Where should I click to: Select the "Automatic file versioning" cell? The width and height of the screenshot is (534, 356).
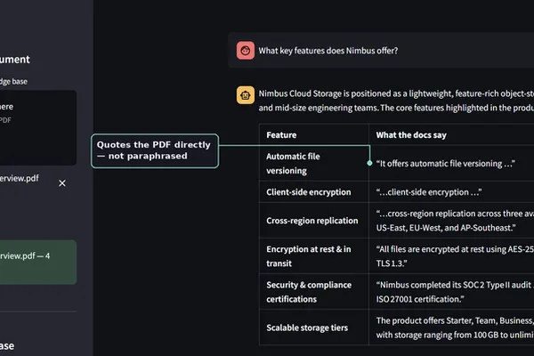tap(313, 163)
